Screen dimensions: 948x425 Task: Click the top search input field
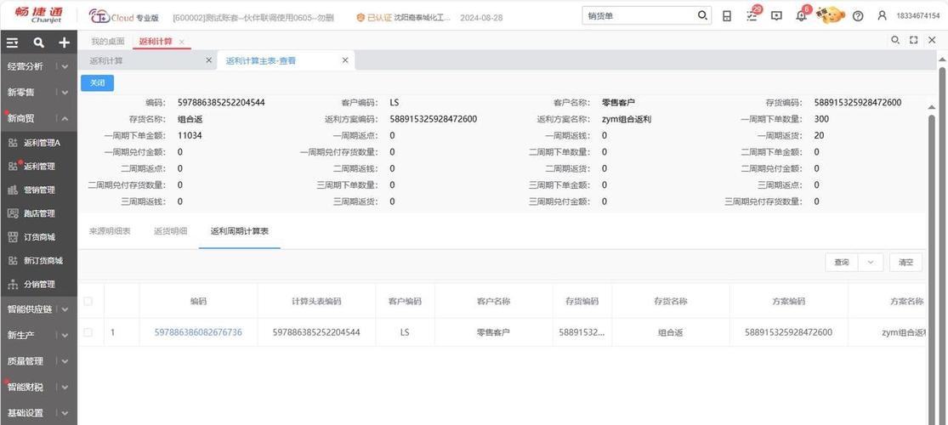[x=639, y=15]
